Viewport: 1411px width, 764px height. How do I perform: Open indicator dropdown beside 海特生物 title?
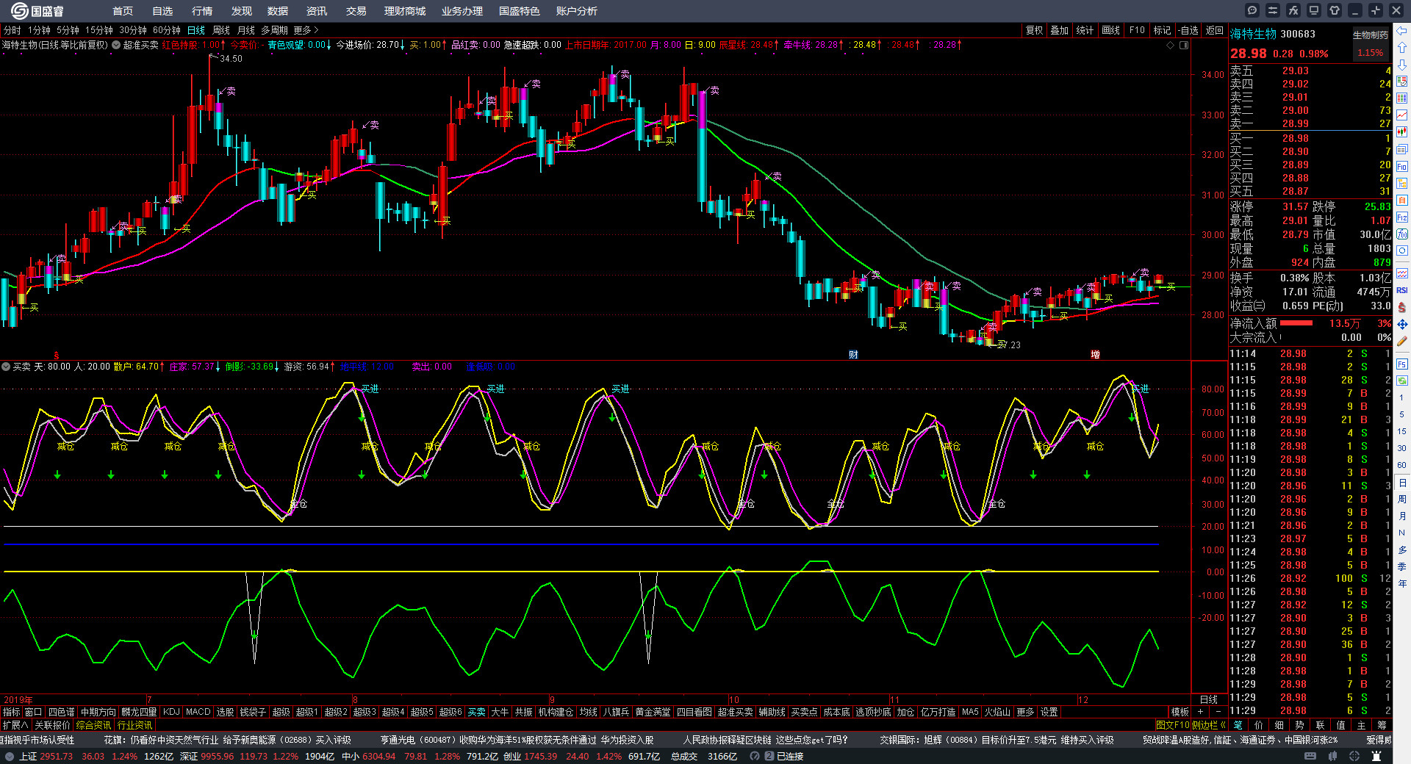[x=116, y=46]
